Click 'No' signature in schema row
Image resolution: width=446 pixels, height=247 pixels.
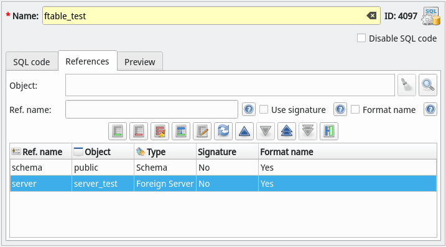click(227, 168)
